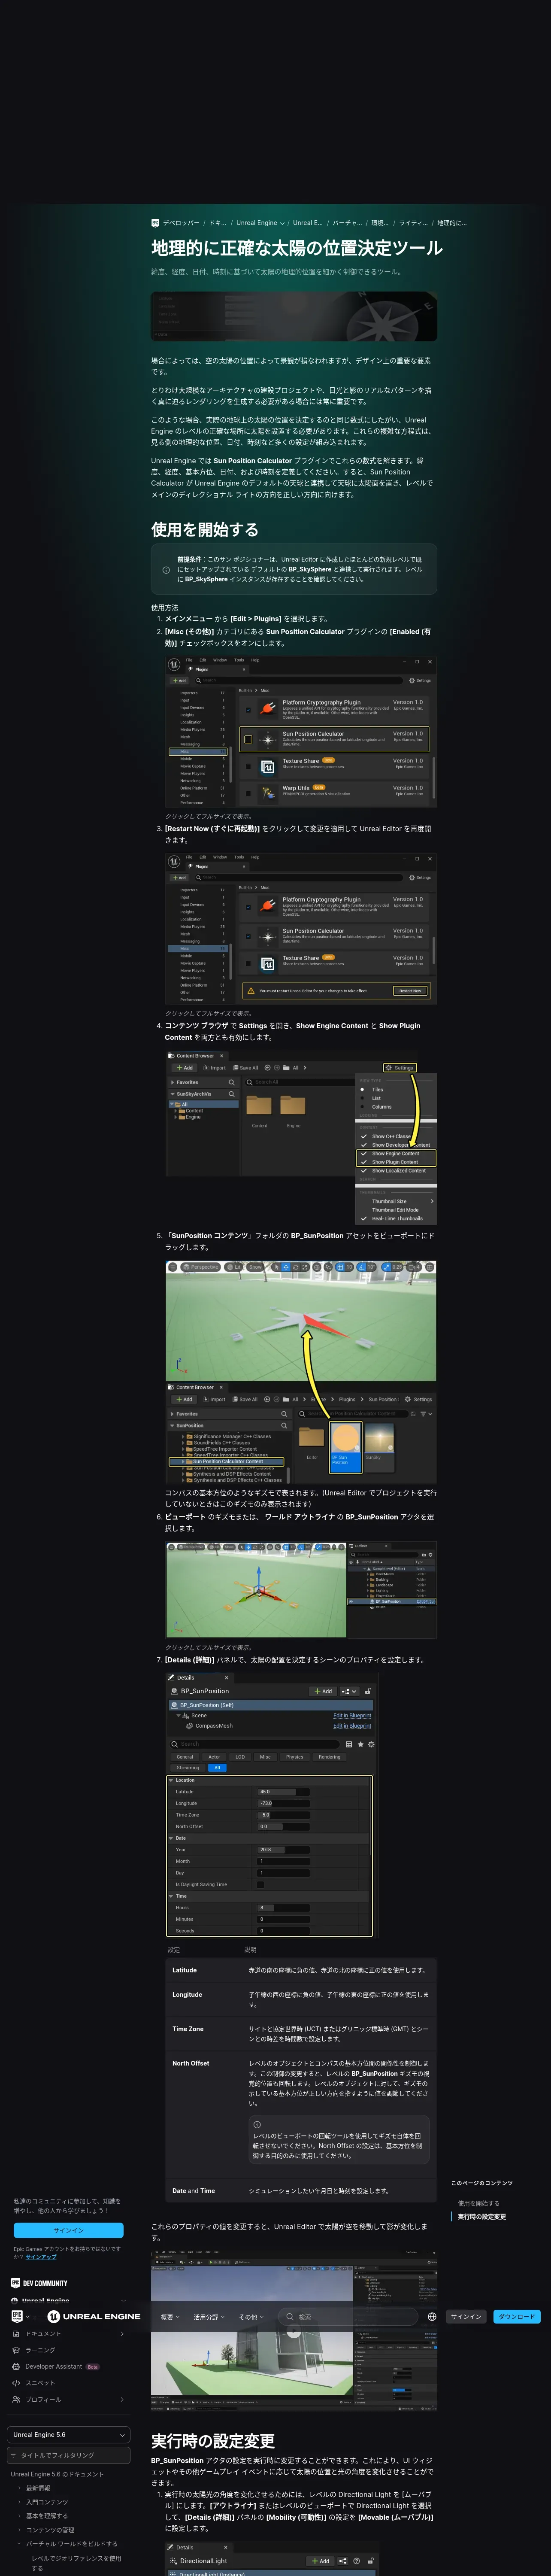The width and height of the screenshot is (551, 2576).
Task: Select Sun Position Calculator Content folder row
Action: coord(226,1461)
